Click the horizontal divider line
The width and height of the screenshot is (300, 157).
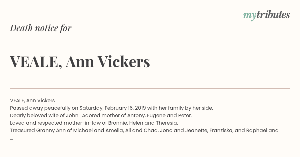click(x=150, y=88)
